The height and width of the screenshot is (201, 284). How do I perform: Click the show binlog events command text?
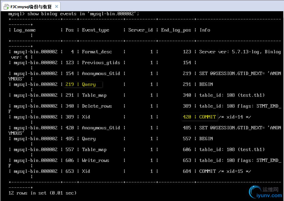[83, 14]
